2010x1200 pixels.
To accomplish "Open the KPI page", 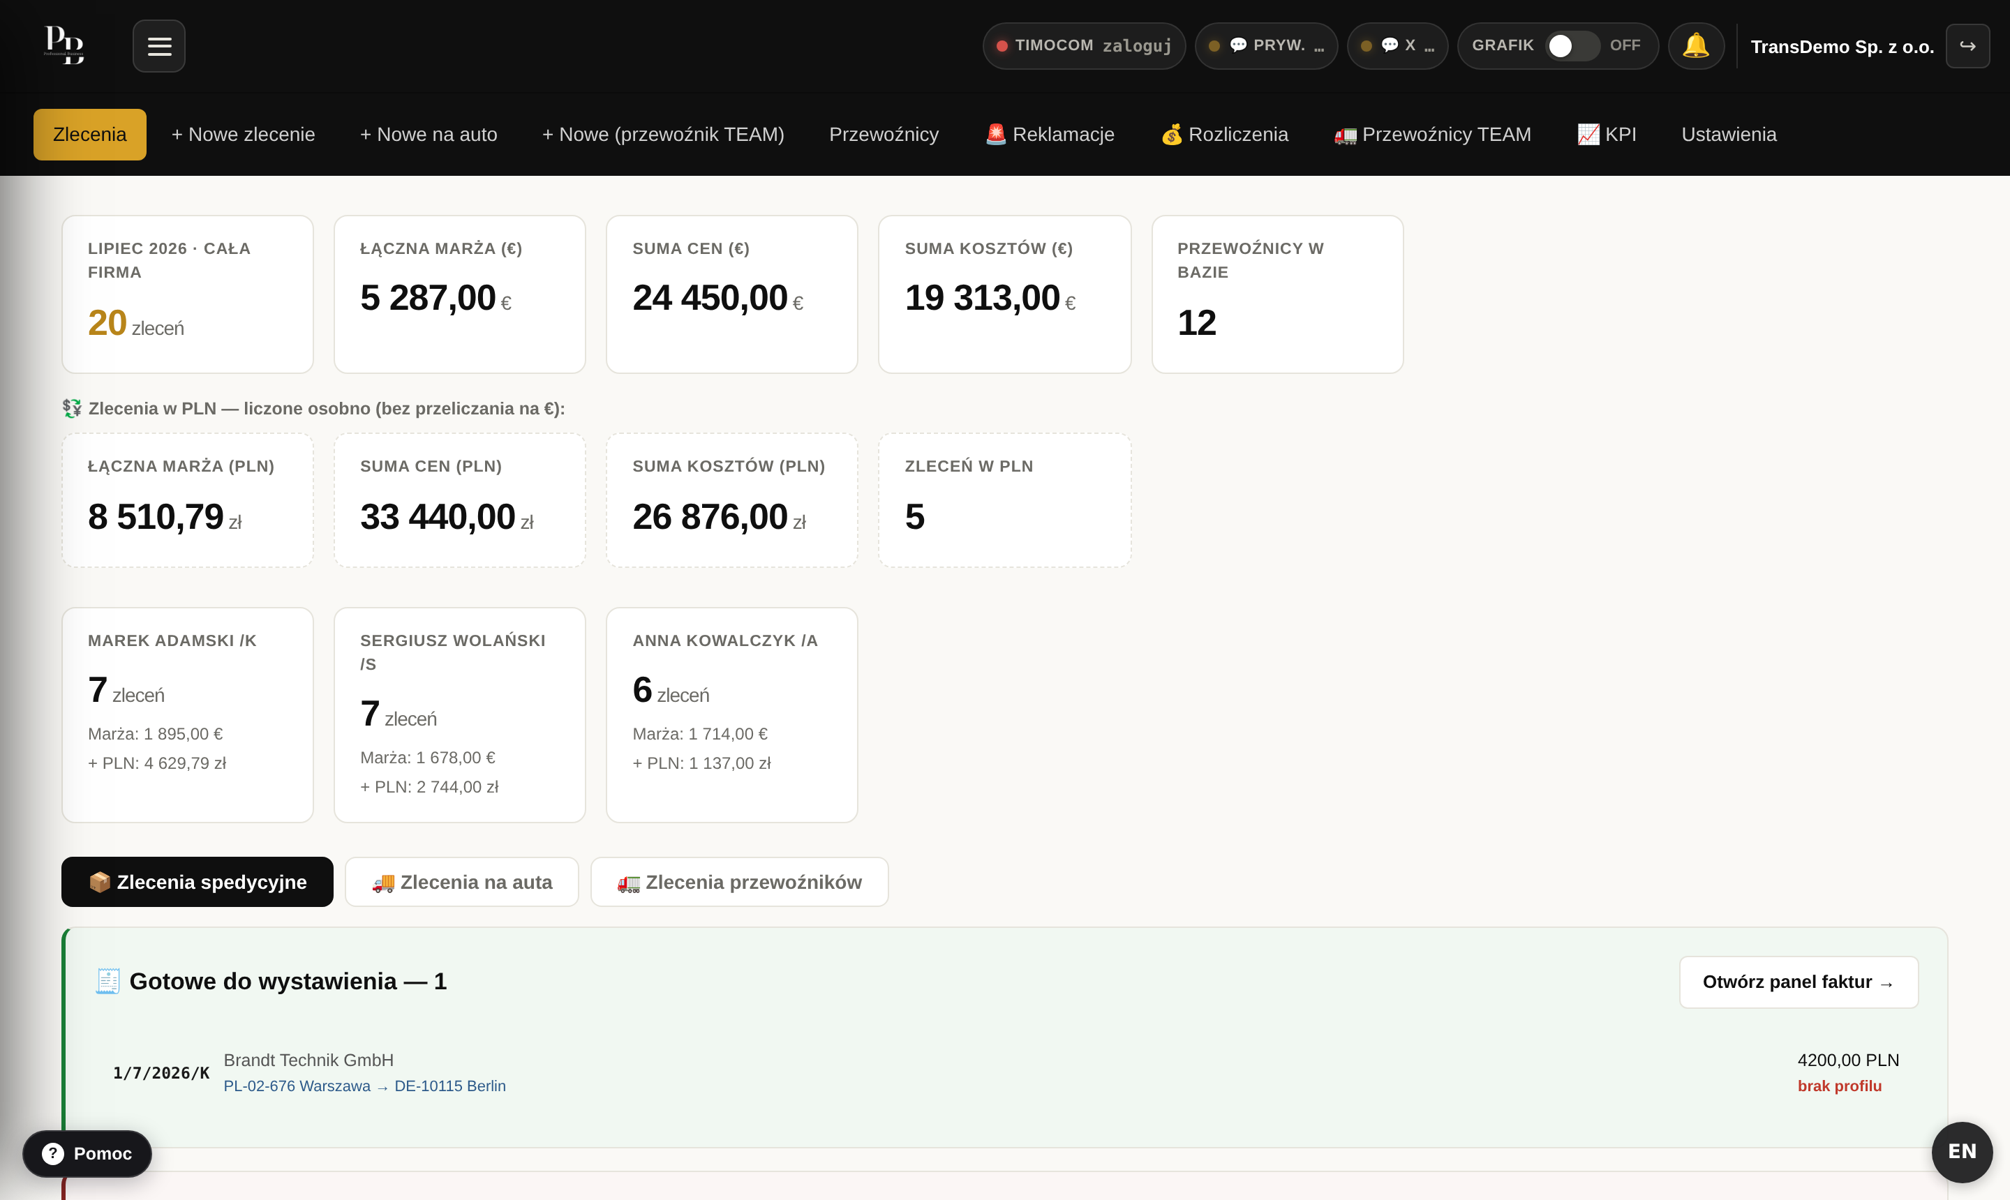I will pyautogui.click(x=1607, y=134).
